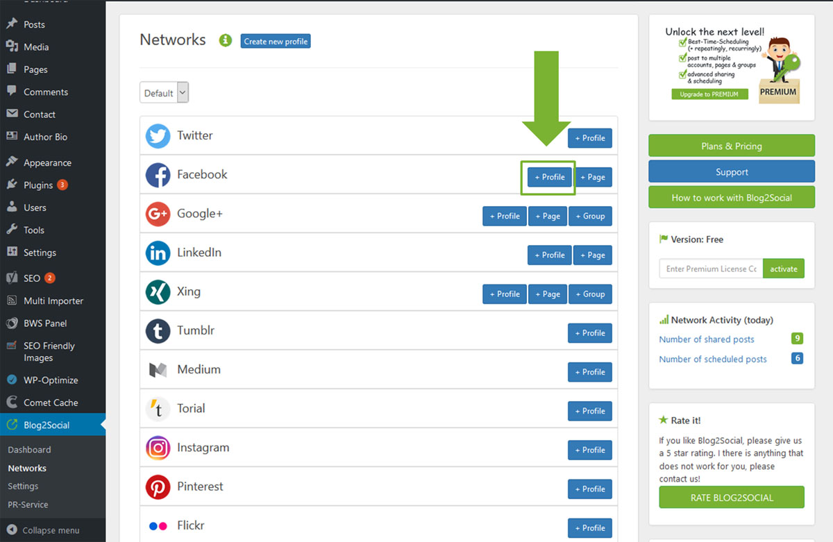This screenshot has width=833, height=542.
Task: Add a Google+ group
Action: [x=590, y=216]
